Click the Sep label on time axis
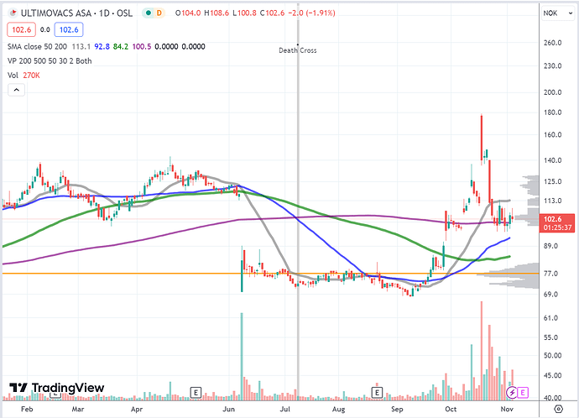The image size is (579, 418). (397, 409)
